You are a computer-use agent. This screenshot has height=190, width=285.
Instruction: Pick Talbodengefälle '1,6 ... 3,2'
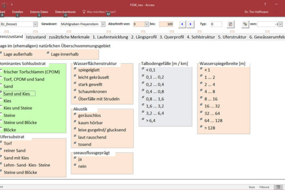pos(153,106)
